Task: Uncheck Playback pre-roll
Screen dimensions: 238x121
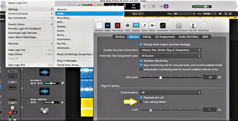Action: [141, 97]
